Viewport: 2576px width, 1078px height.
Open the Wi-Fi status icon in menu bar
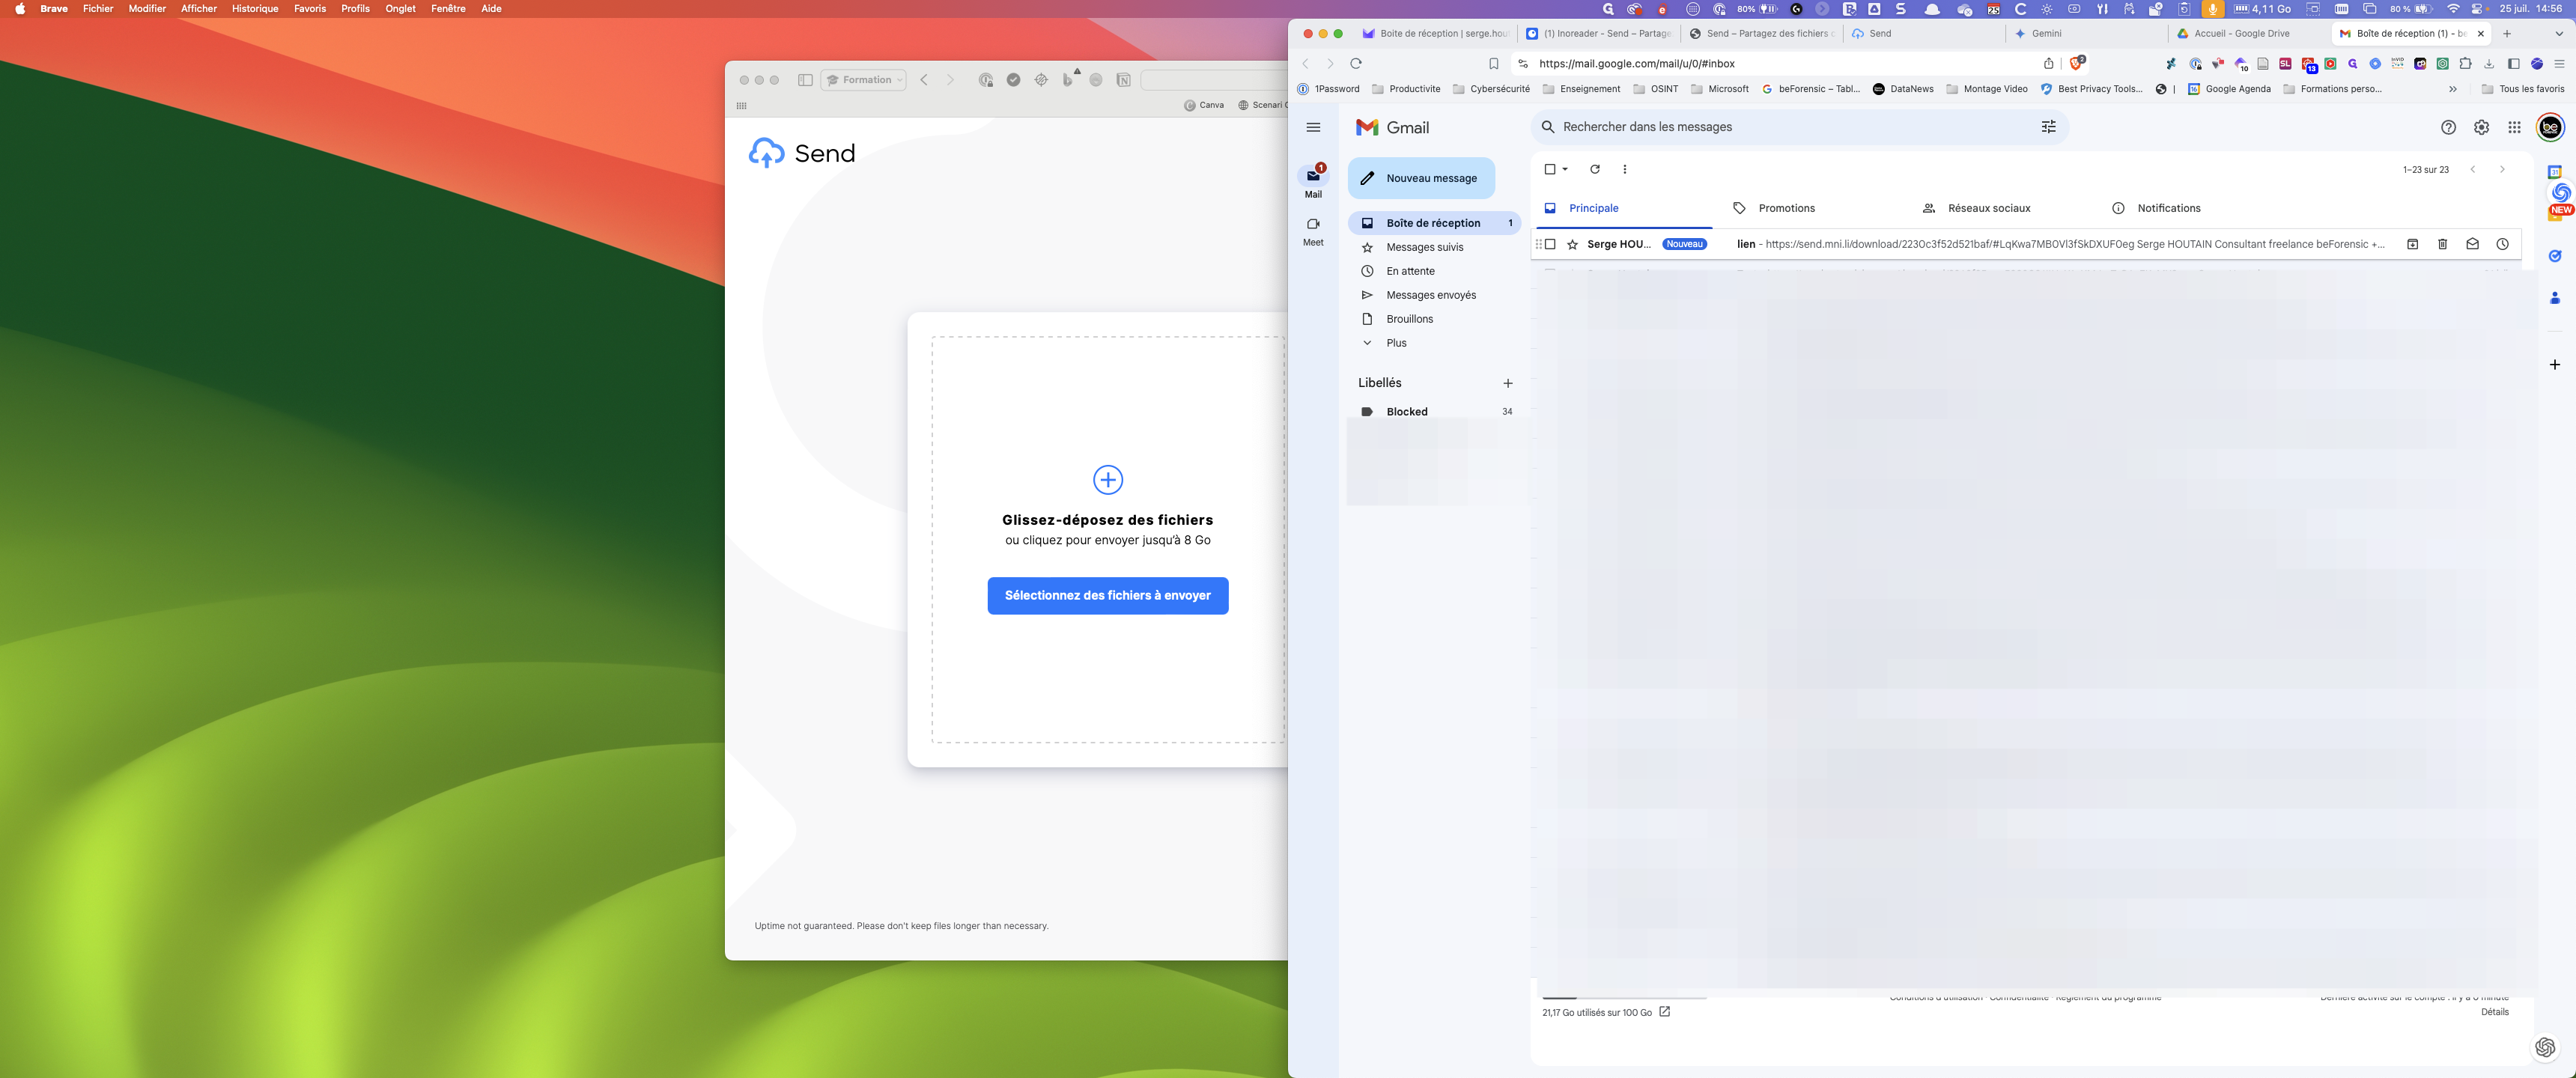(x=2453, y=8)
